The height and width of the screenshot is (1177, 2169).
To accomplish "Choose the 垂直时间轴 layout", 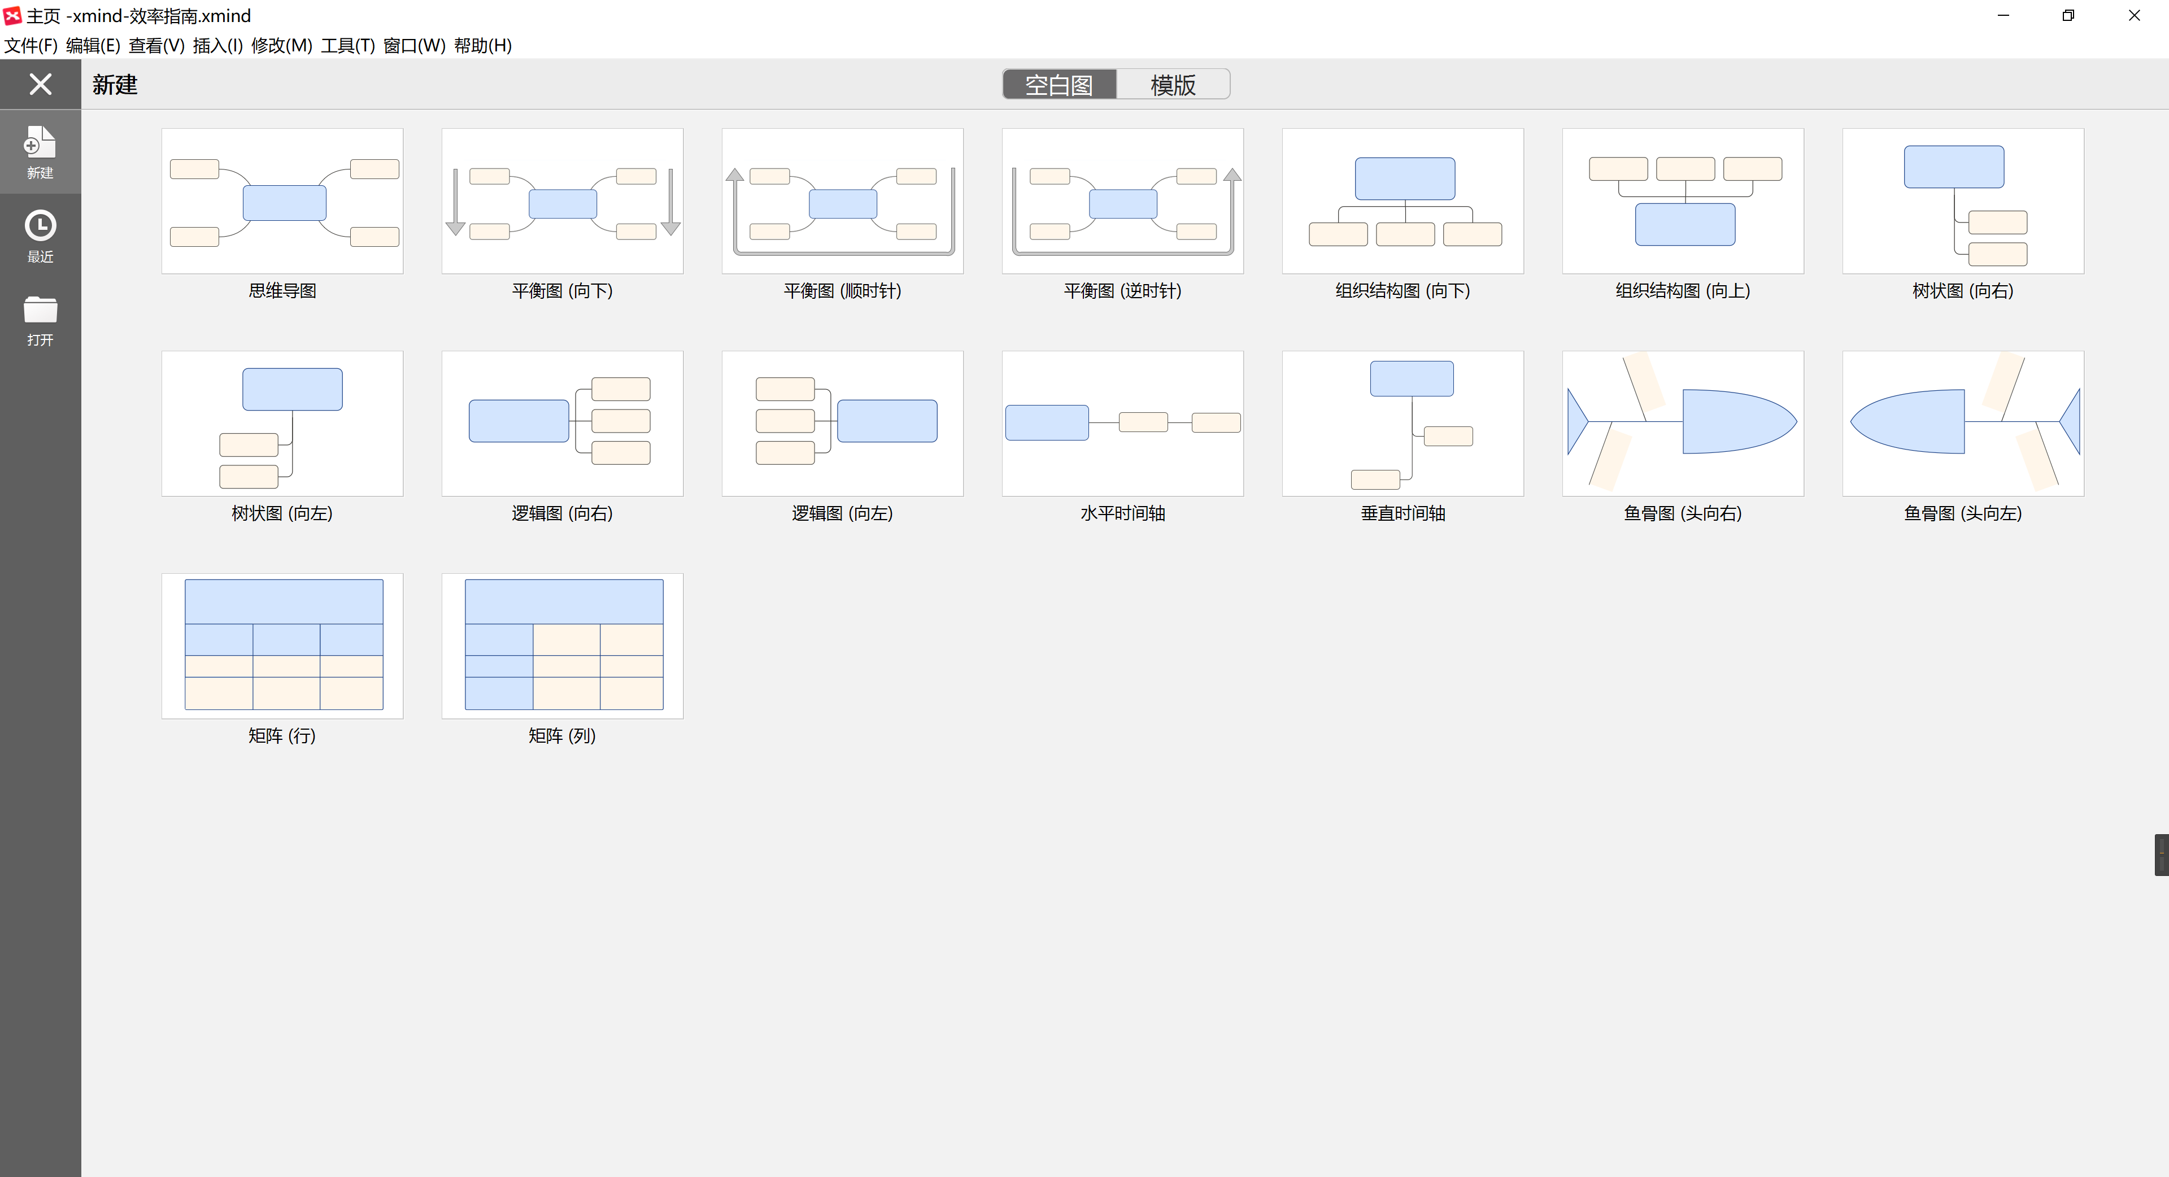I will coord(1402,424).
